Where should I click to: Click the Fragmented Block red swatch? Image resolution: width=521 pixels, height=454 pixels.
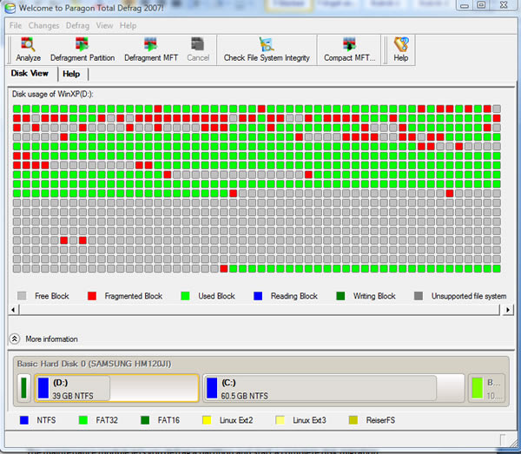coord(92,296)
